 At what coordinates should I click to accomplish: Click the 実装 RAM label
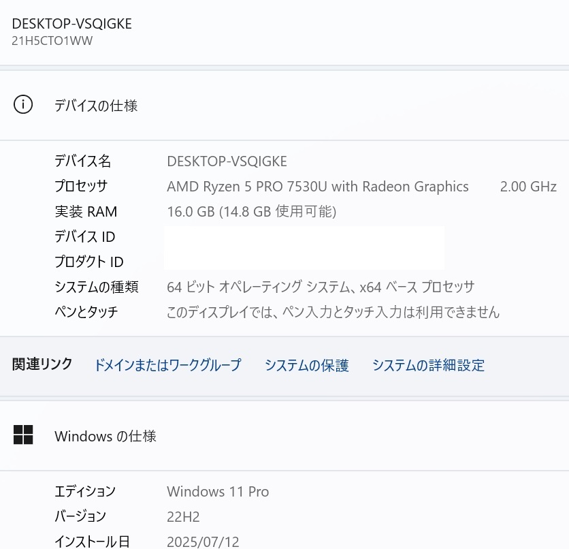(86, 211)
